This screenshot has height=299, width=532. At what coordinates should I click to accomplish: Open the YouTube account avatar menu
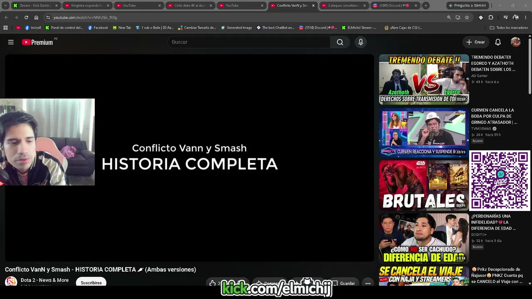click(516, 42)
